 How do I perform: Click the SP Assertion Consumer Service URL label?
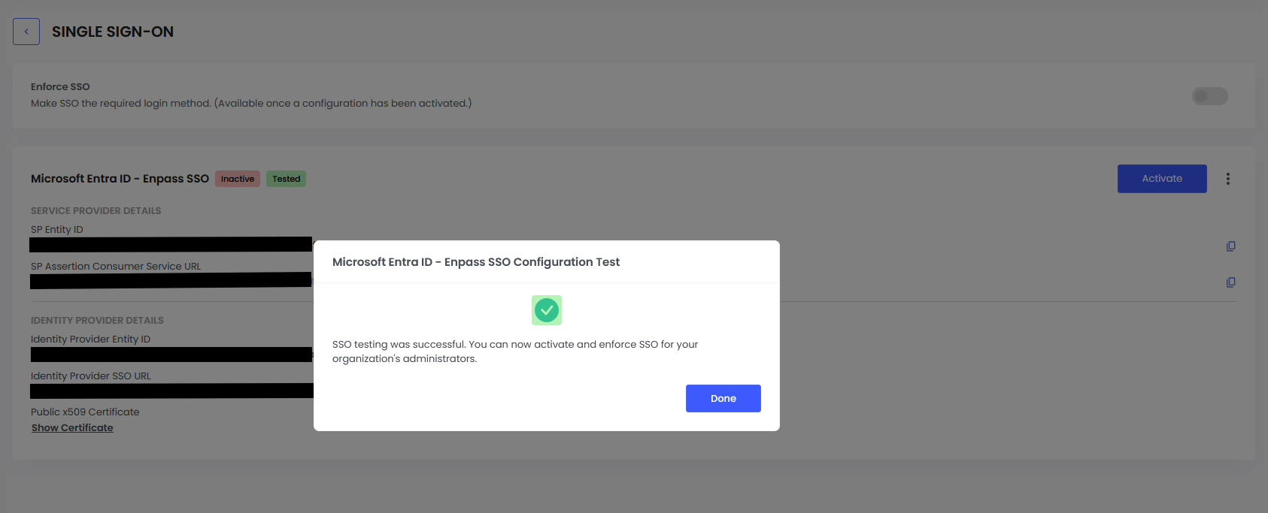(x=116, y=267)
